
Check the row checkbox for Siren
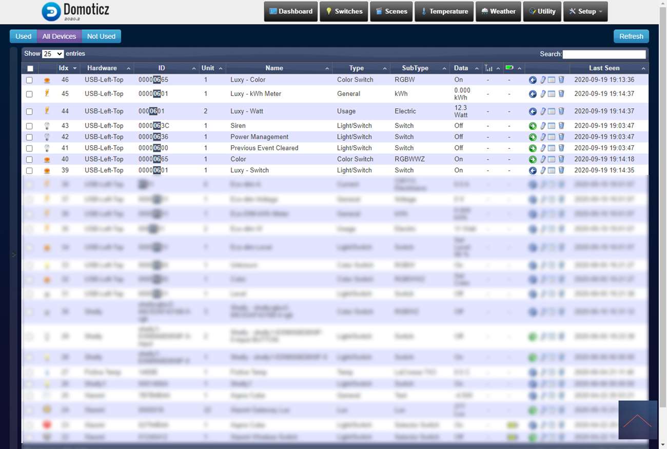(29, 126)
